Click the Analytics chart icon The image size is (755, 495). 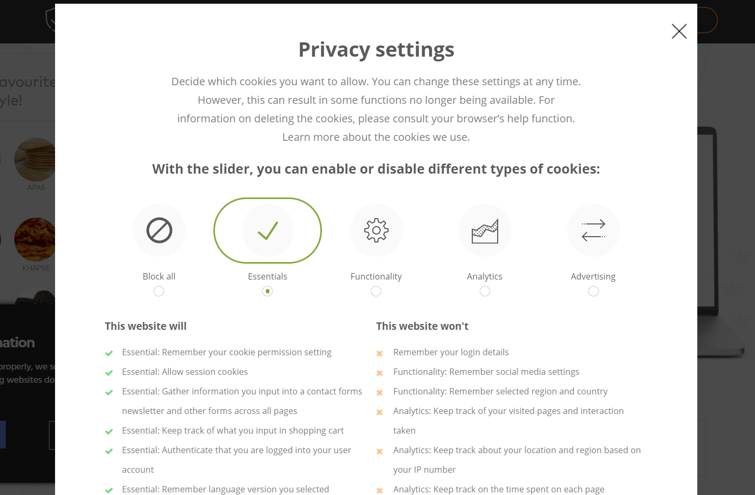tap(485, 230)
